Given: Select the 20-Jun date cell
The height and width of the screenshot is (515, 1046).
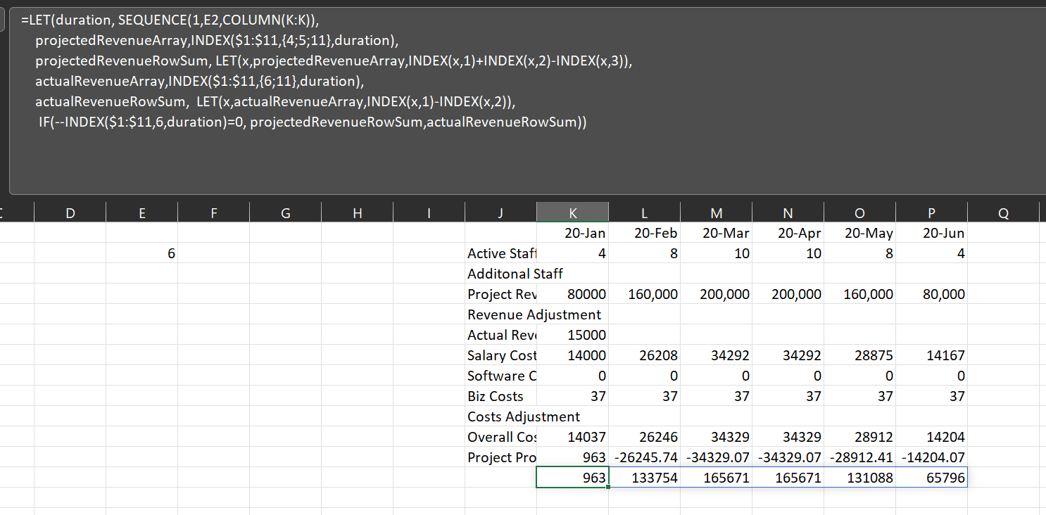Looking at the screenshot, I should click(x=931, y=233).
